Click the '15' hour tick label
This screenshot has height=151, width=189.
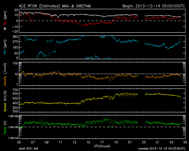[x=88, y=142]
